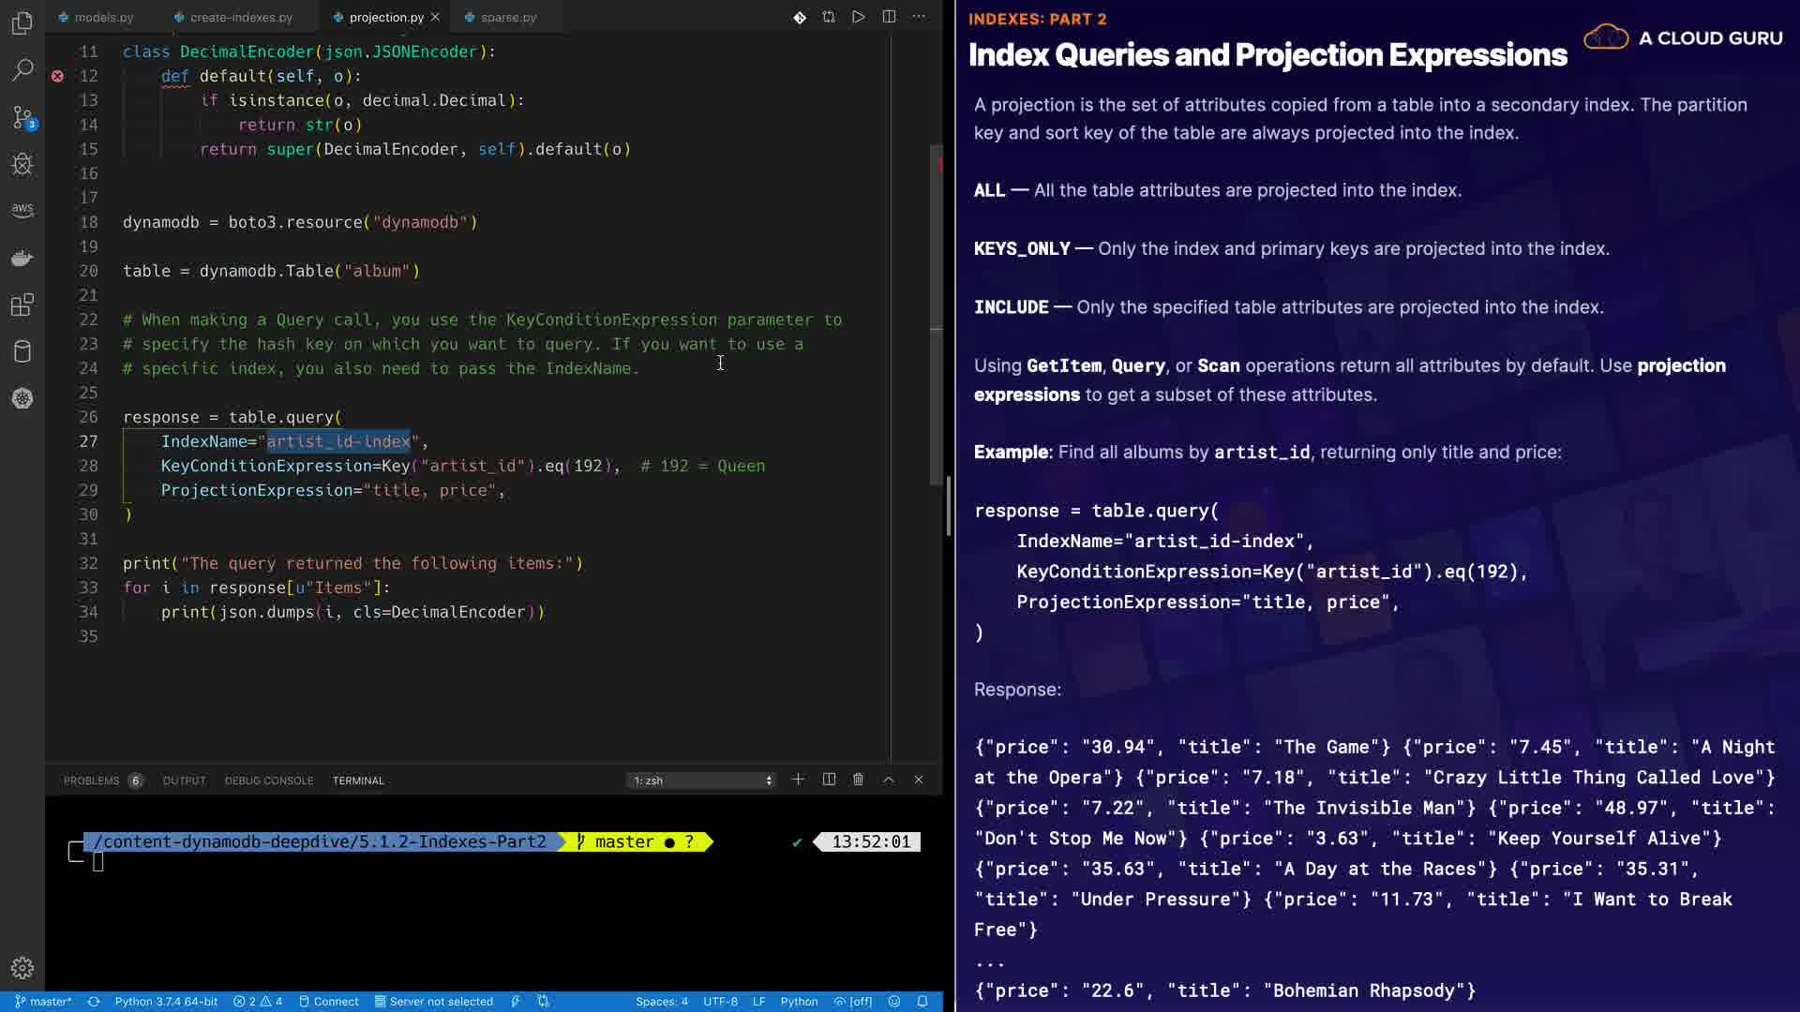
Task: Open the AWS toolkit sidebar icon
Action: pos(22,210)
